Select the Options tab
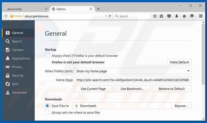Viewport: 207px width, 123px height. point(72,9)
